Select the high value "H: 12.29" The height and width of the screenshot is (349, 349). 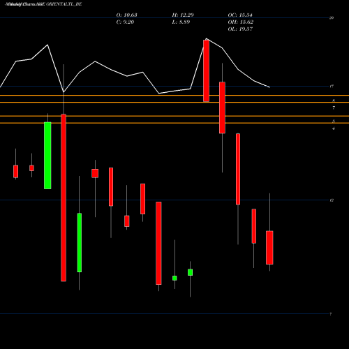(x=183, y=15)
